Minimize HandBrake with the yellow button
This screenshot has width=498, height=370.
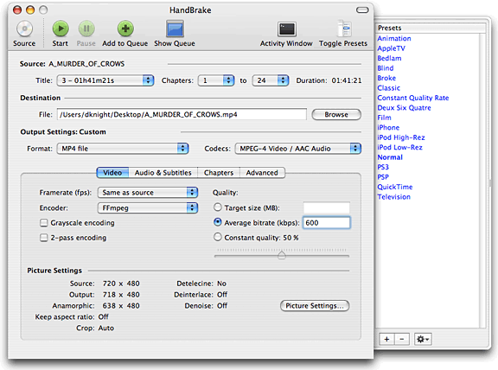pos(30,10)
